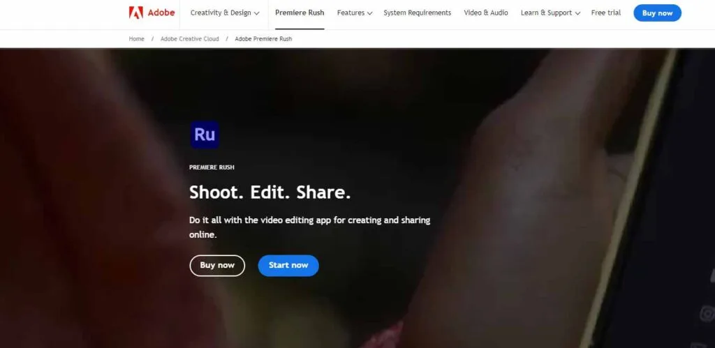Open the Premiere Rush tab
715x348 pixels.
pos(300,13)
